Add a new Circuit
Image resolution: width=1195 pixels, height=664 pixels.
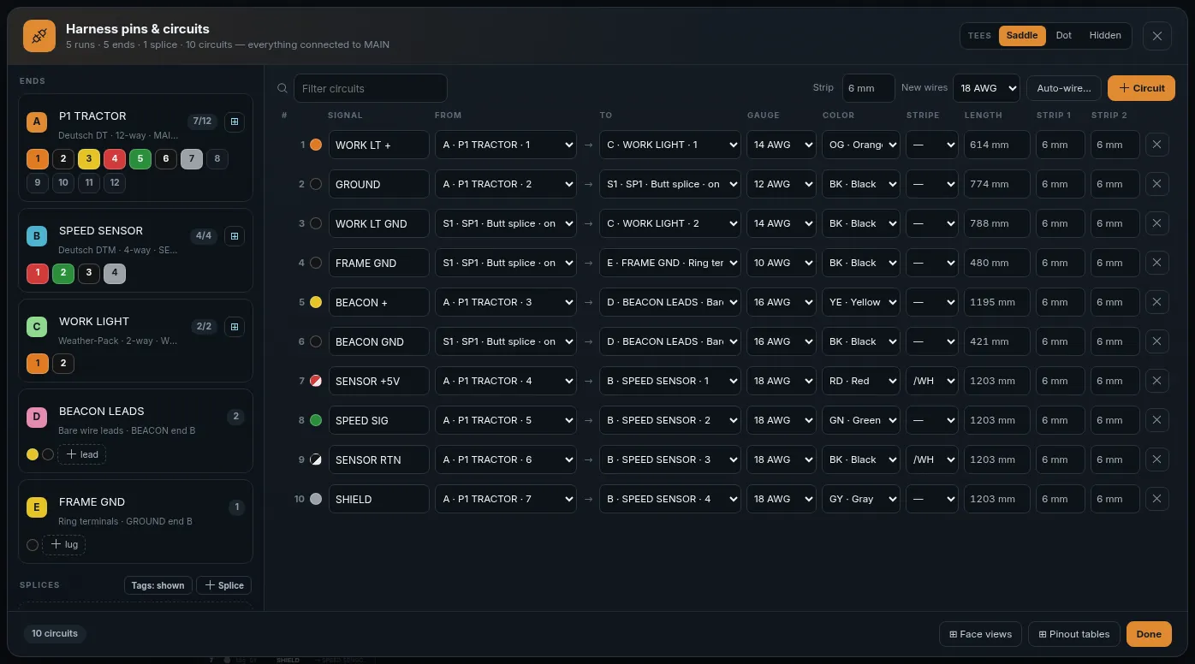(1141, 88)
